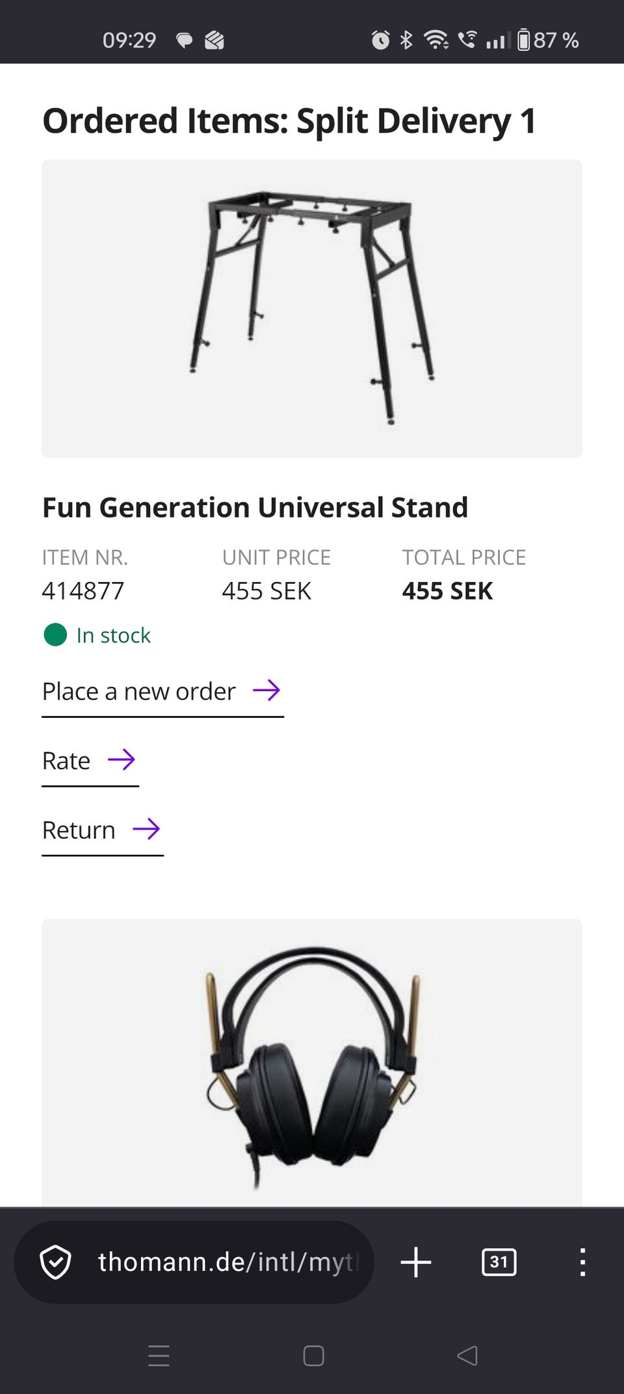Tap the battery 87 % status indicator

[x=548, y=40]
